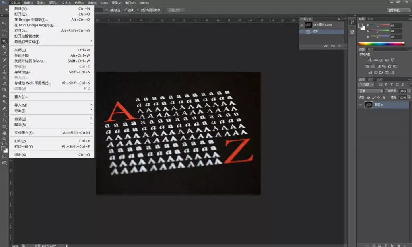Select the Clone Stamp tool
The height and width of the screenshot is (247, 412).
4,72
